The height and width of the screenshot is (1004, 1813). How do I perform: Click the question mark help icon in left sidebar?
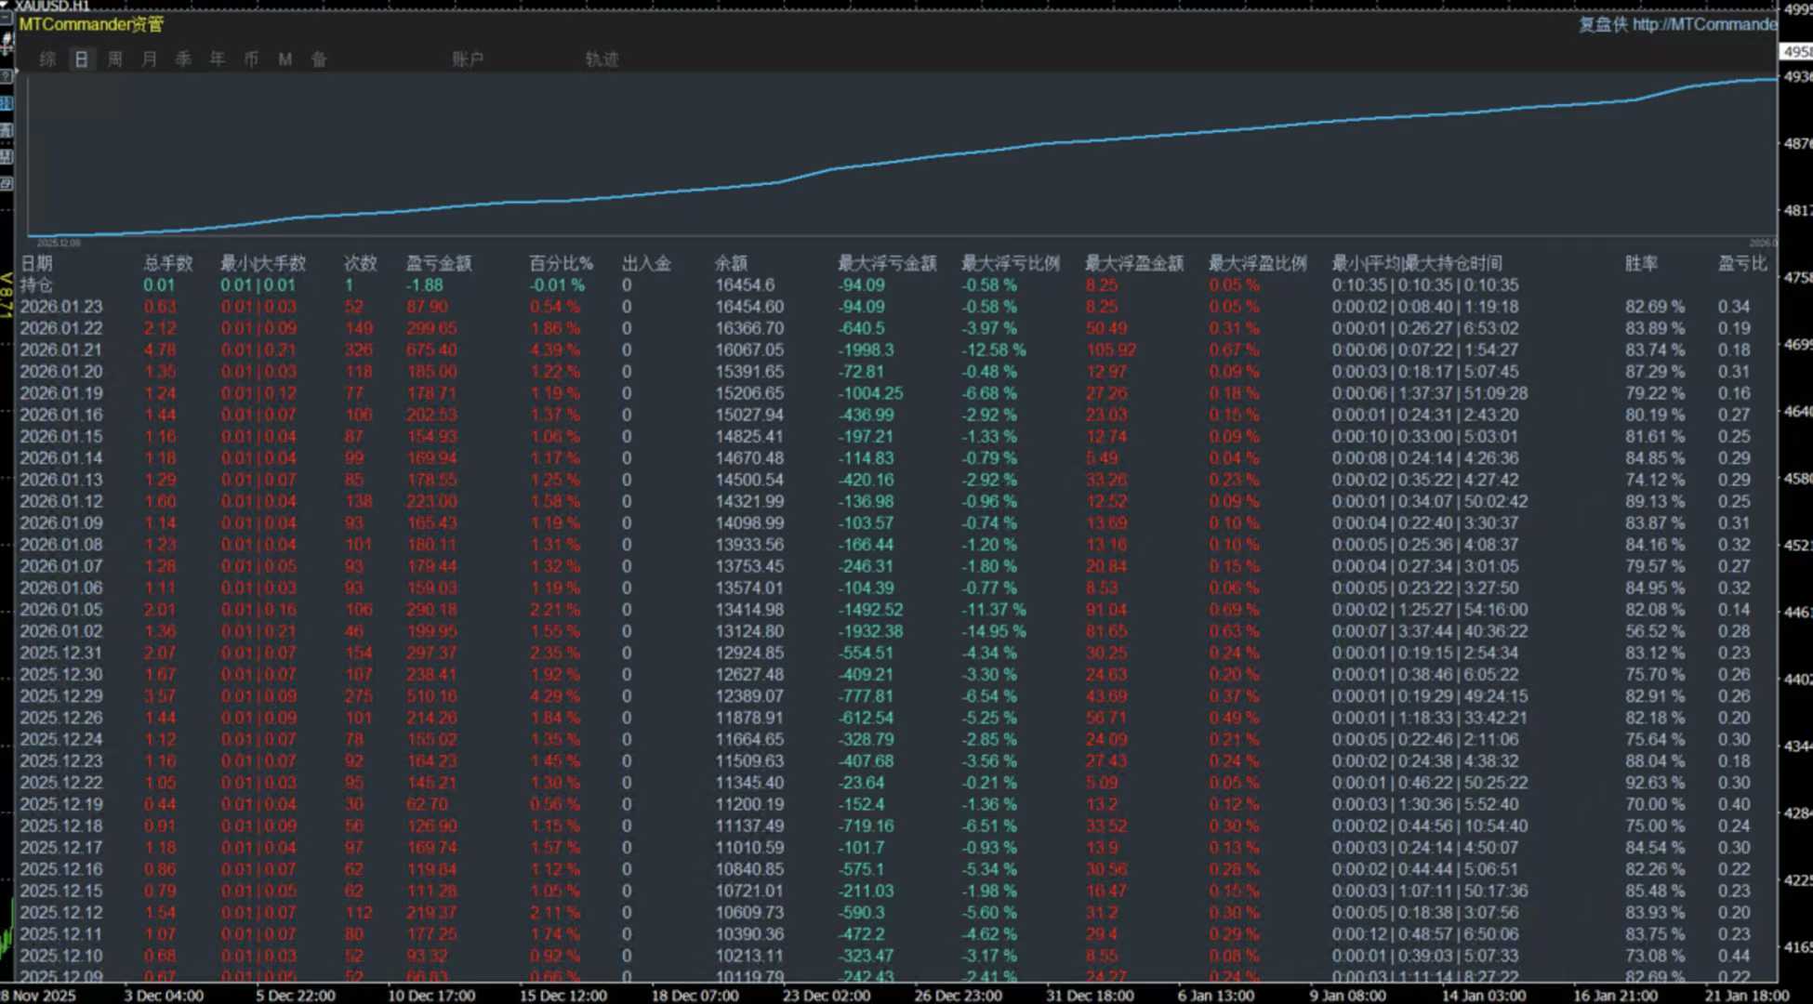6,75
